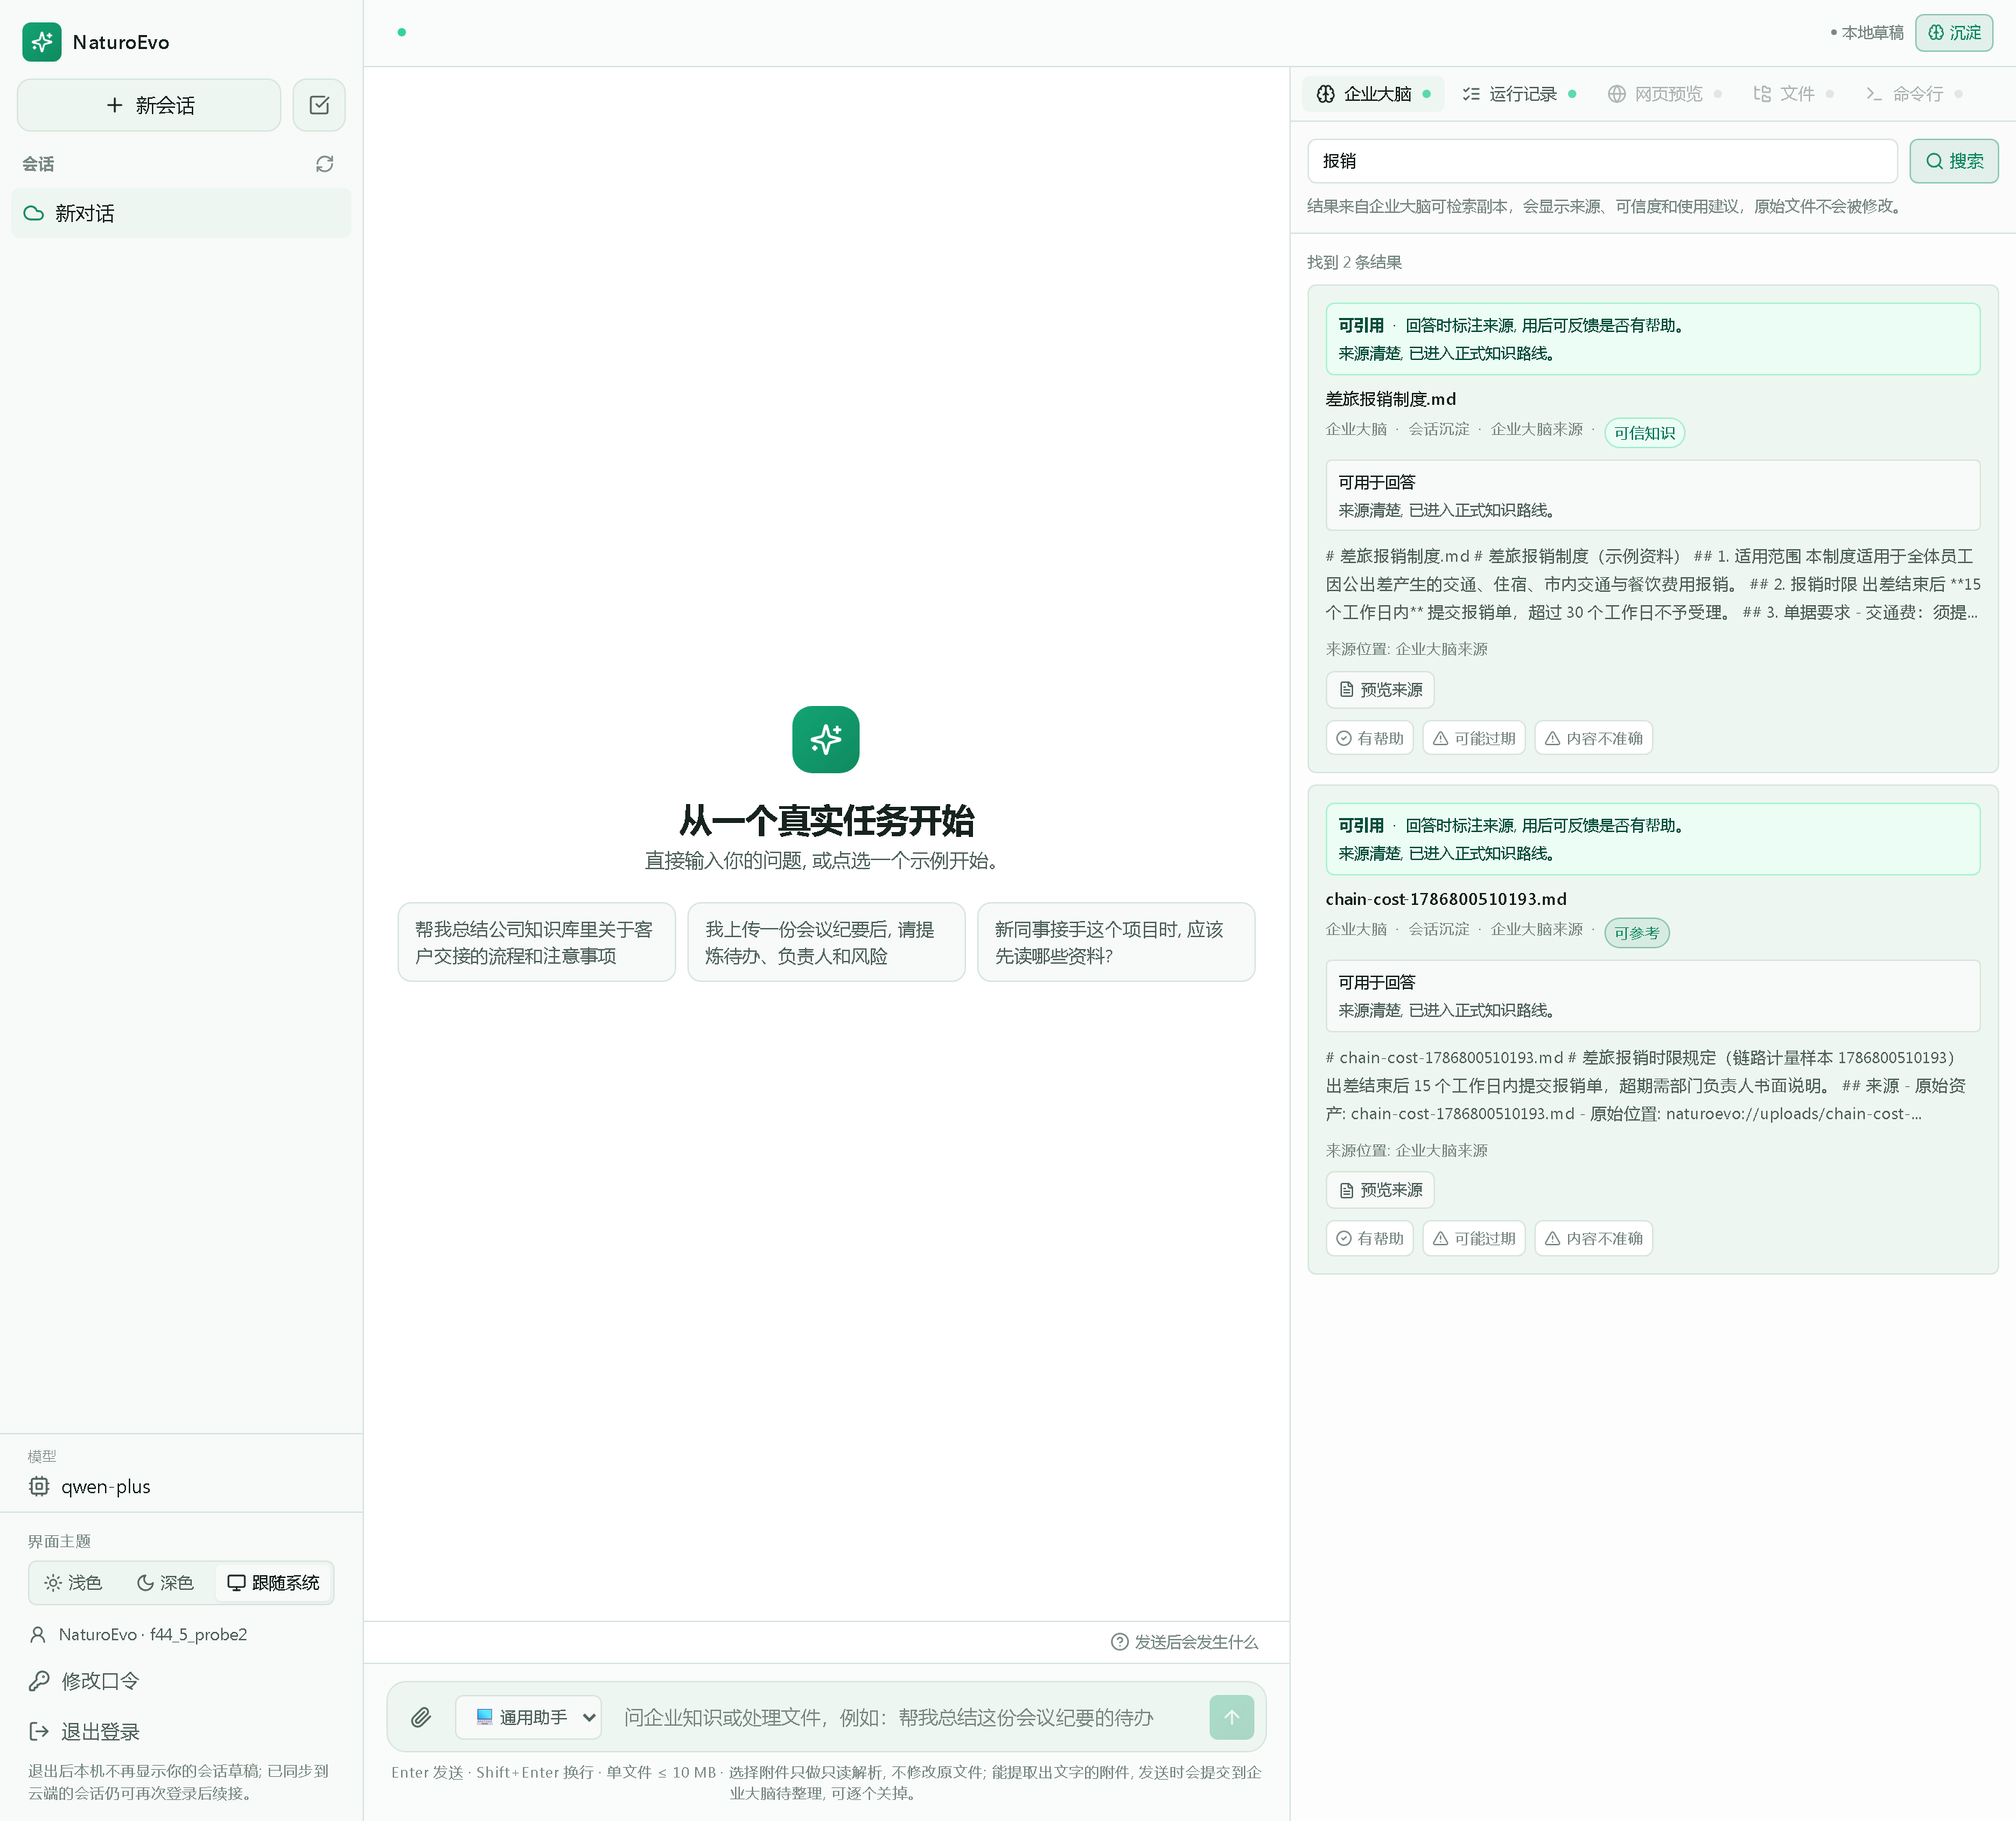The width and height of the screenshot is (2016, 1821).
Task: Open the chain-cost-1786800510193.md result title
Action: pyautogui.click(x=1446, y=899)
